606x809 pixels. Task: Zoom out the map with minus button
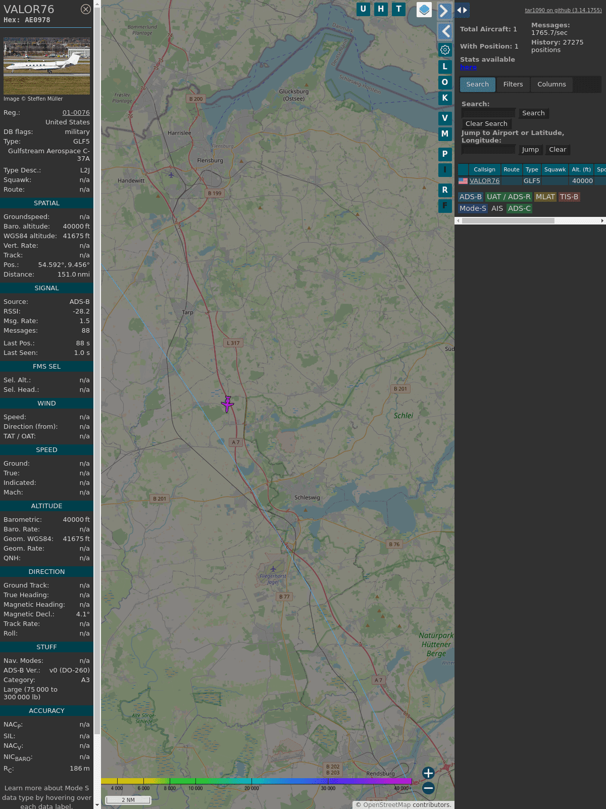pos(428,788)
